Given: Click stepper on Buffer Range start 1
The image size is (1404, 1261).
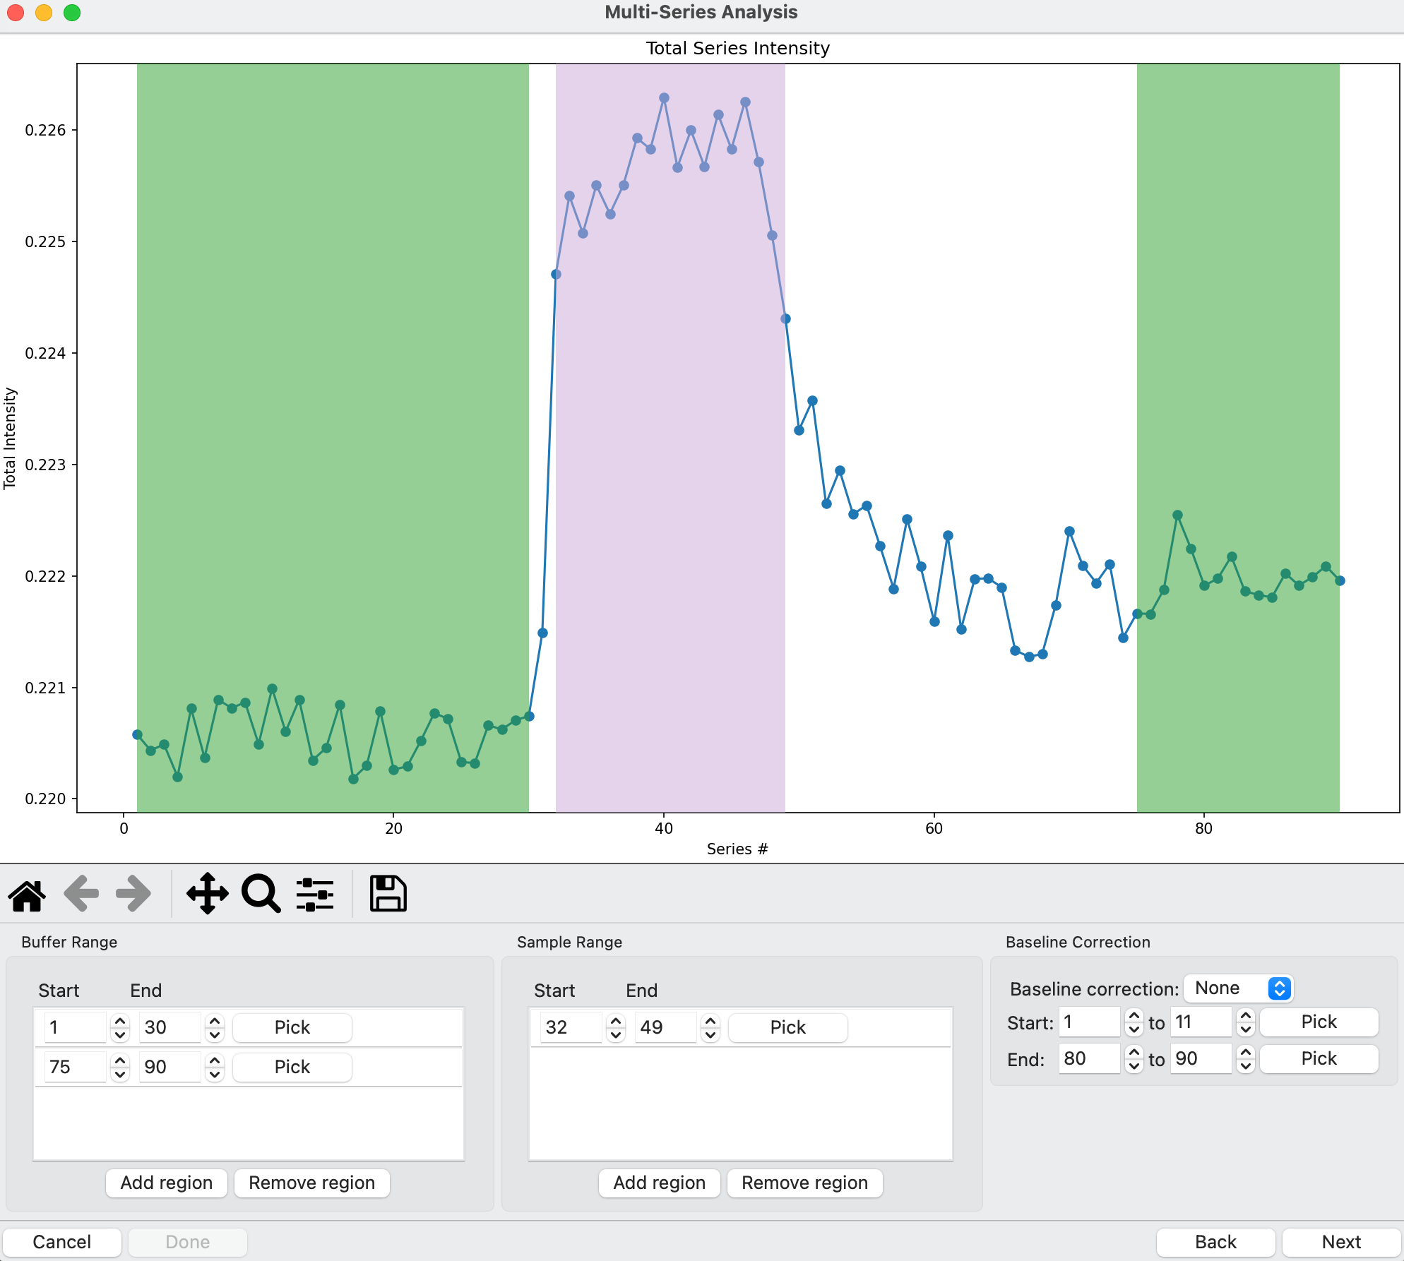Looking at the screenshot, I should click(120, 1027).
